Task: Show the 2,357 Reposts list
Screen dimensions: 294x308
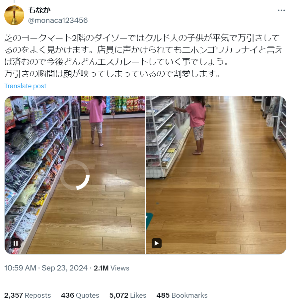Action: (x=28, y=295)
